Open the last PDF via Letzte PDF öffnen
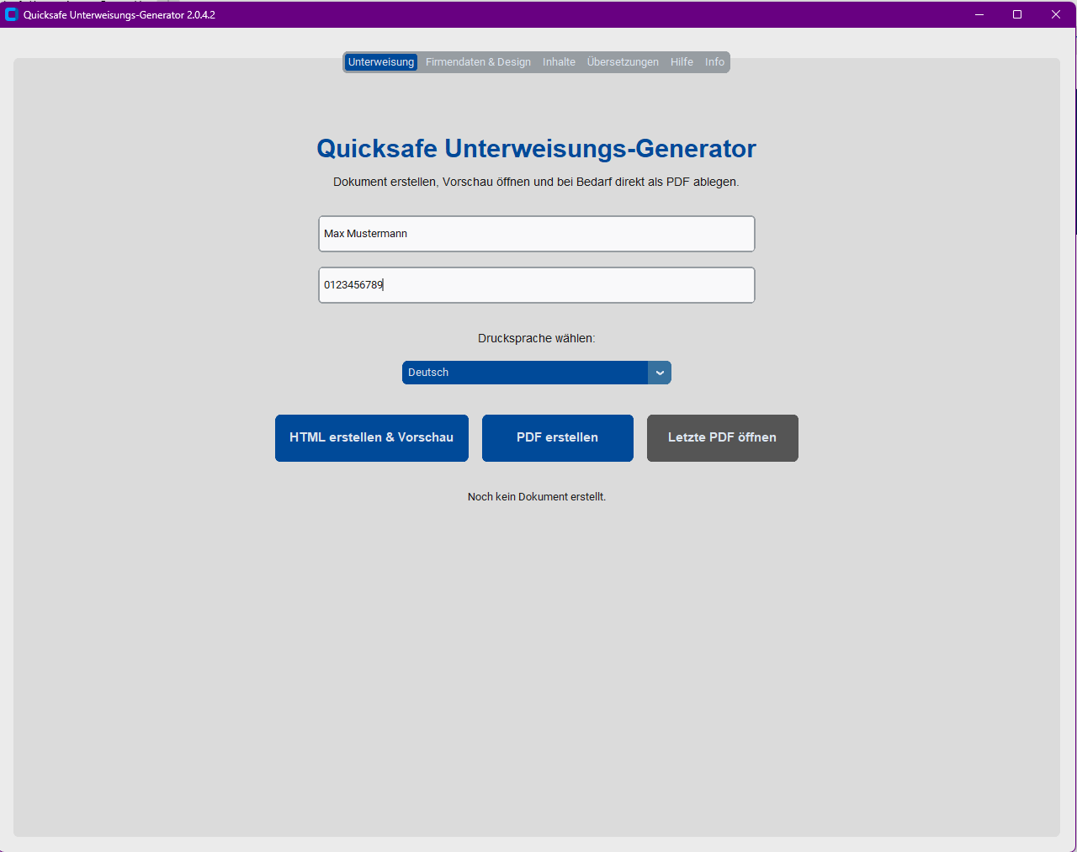 [x=722, y=437]
